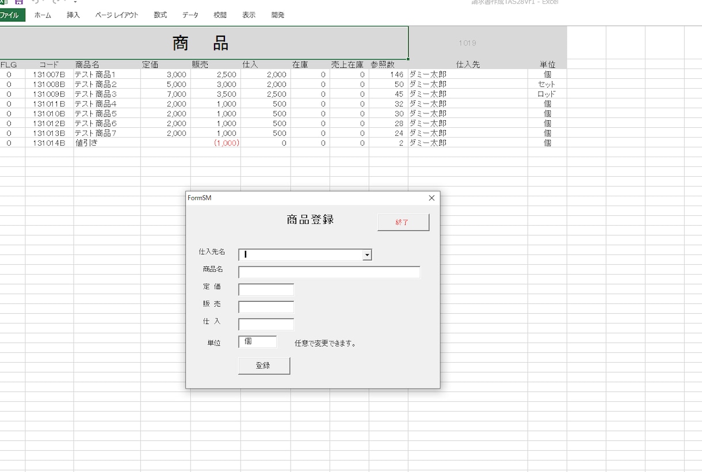This screenshot has width=702, height=472.
Task: Select the 5,000 price cell
Action: (166, 84)
